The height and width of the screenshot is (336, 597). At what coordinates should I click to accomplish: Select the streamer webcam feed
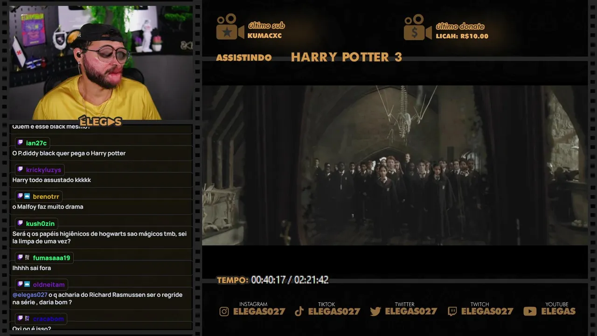[x=101, y=63]
